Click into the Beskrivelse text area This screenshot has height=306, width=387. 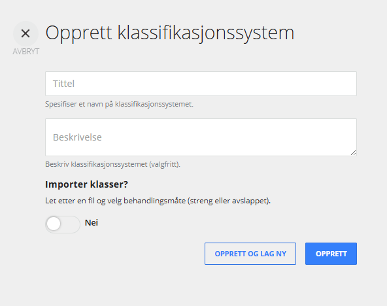tap(201, 137)
